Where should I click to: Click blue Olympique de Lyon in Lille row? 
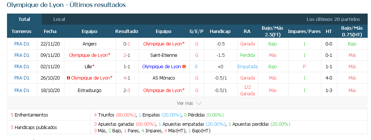point(162,67)
